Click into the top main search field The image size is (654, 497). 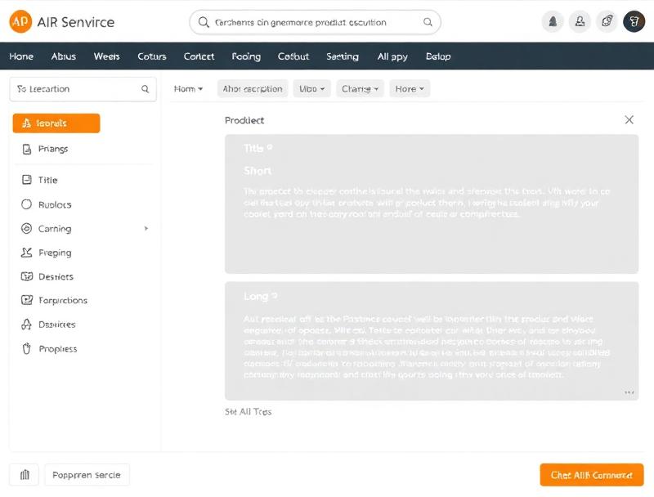point(315,22)
